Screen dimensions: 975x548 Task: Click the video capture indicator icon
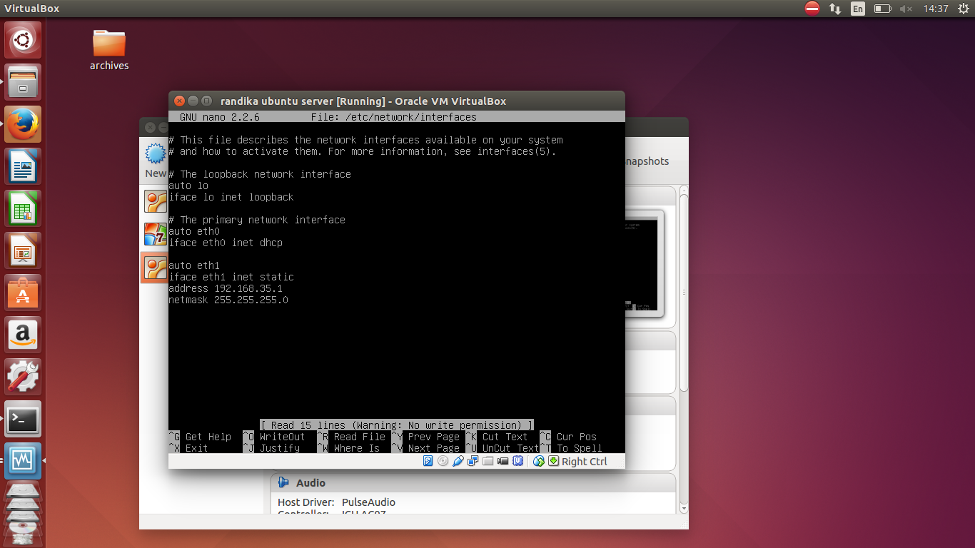(x=502, y=461)
